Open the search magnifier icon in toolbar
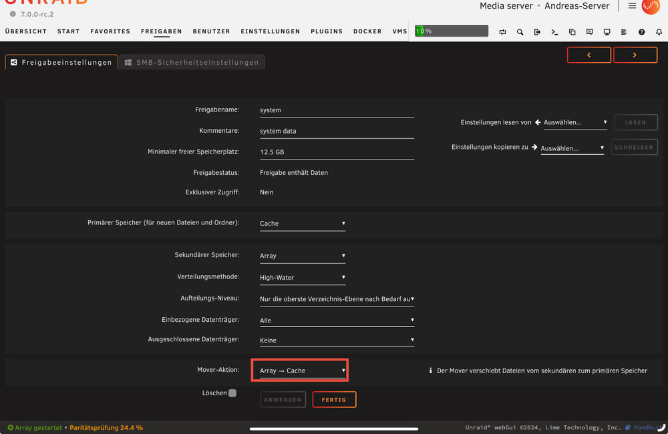Image resolution: width=668 pixels, height=434 pixels. tap(520, 32)
